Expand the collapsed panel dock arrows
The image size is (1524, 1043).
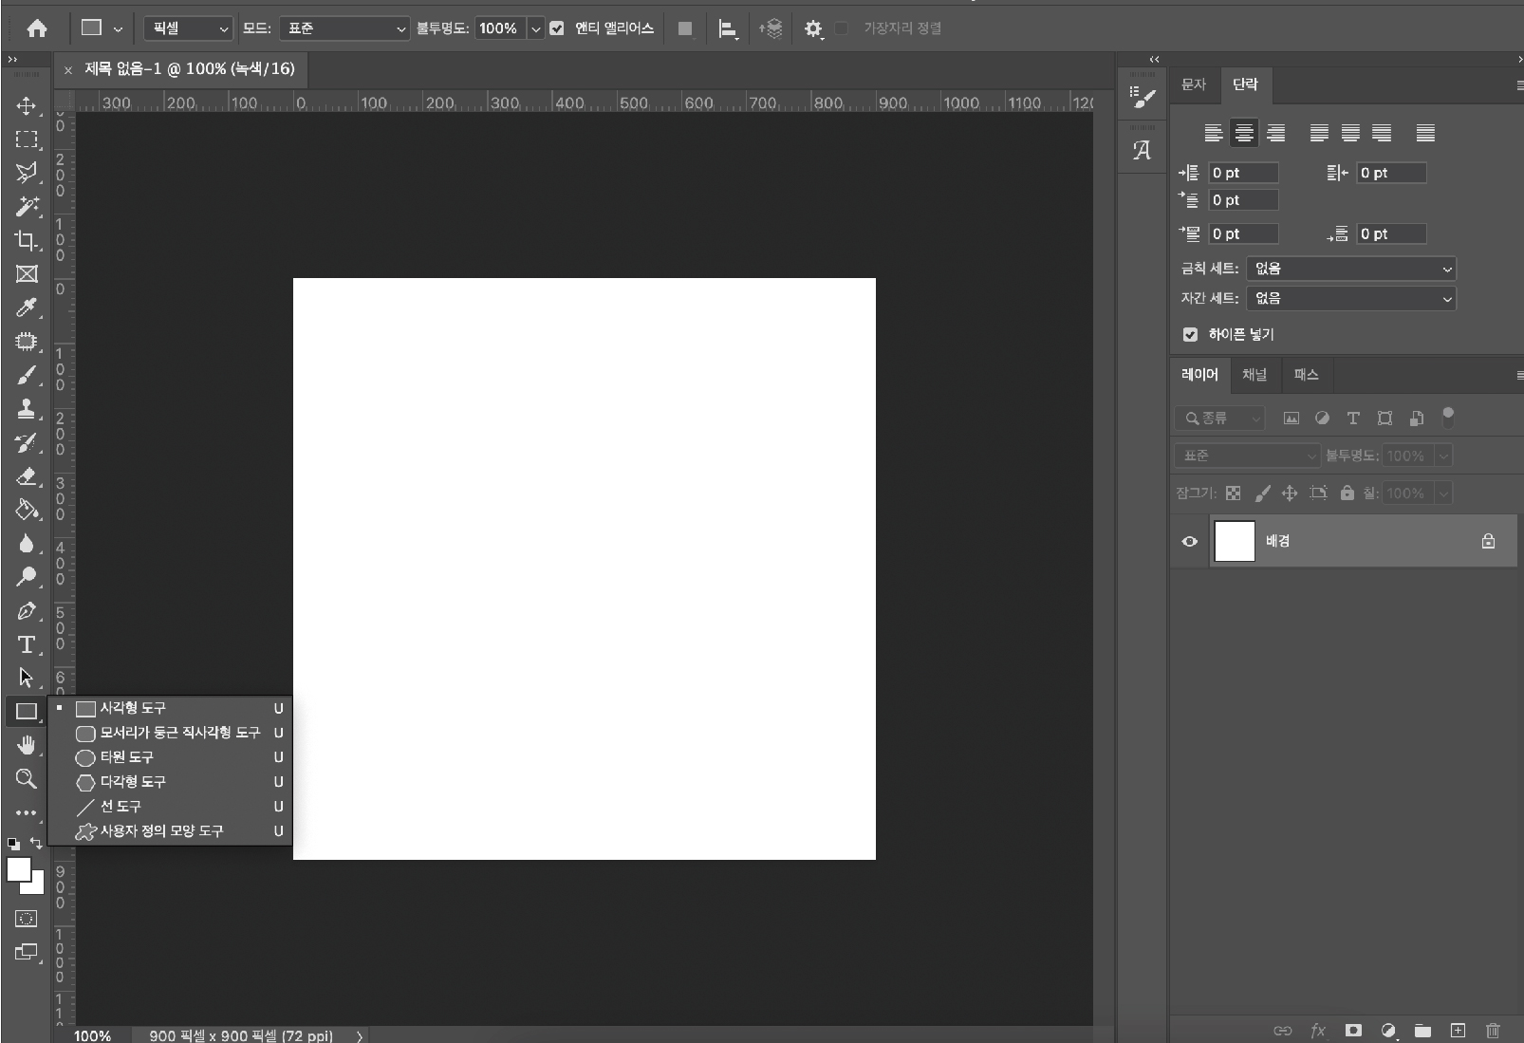pos(1154,59)
